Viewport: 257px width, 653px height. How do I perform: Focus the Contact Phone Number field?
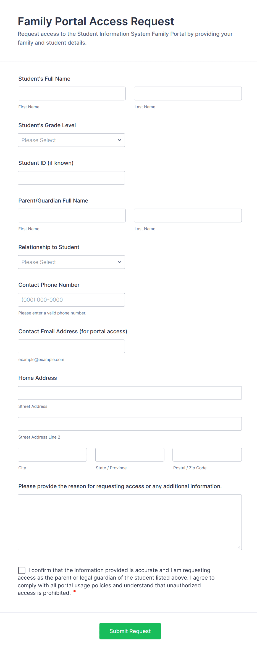point(71,300)
